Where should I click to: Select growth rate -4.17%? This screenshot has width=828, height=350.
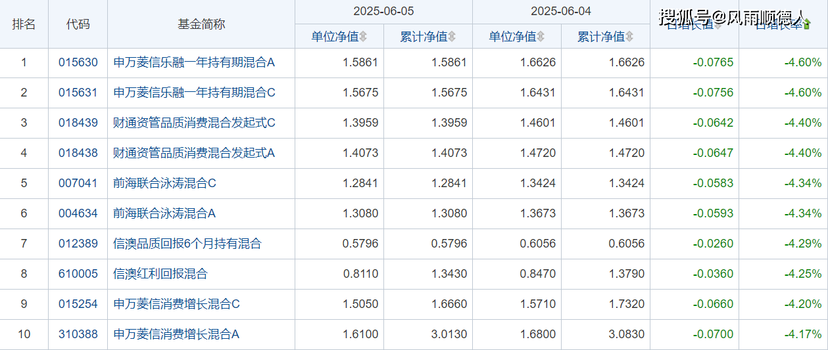point(802,334)
